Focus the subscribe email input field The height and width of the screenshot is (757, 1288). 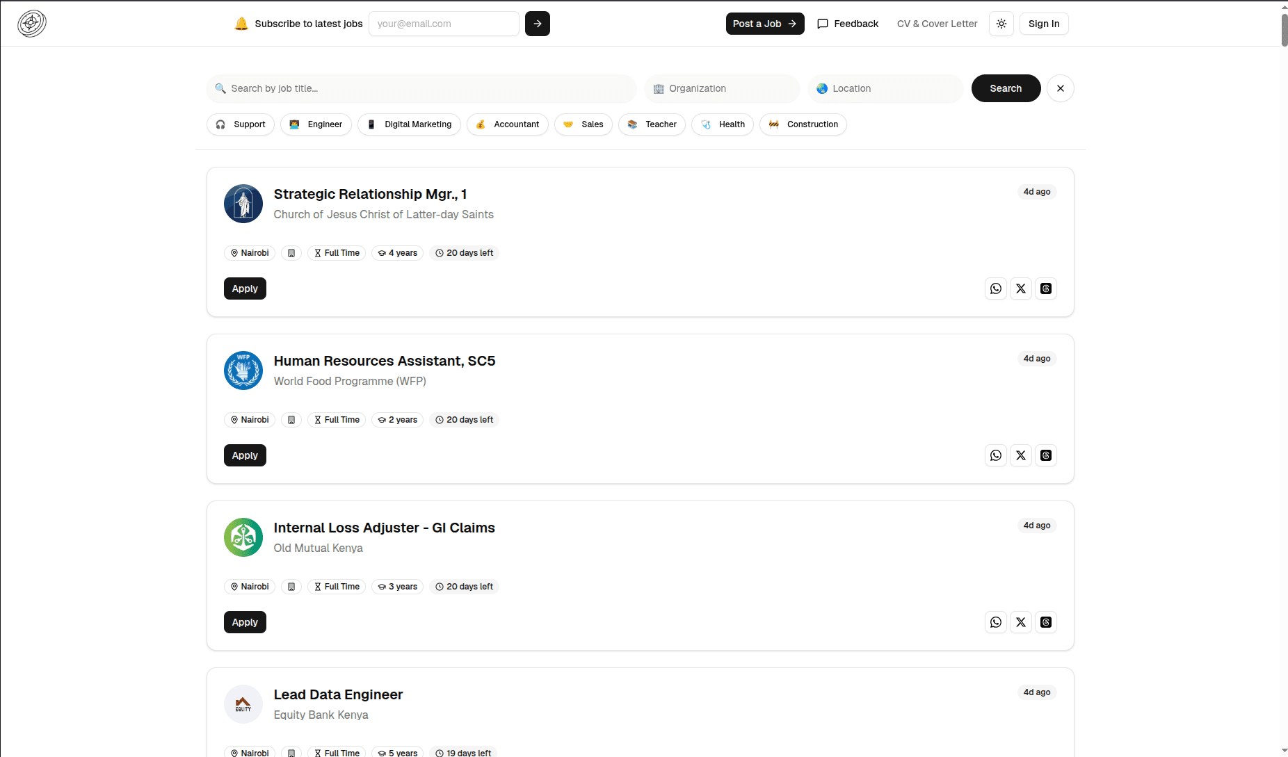click(x=444, y=24)
